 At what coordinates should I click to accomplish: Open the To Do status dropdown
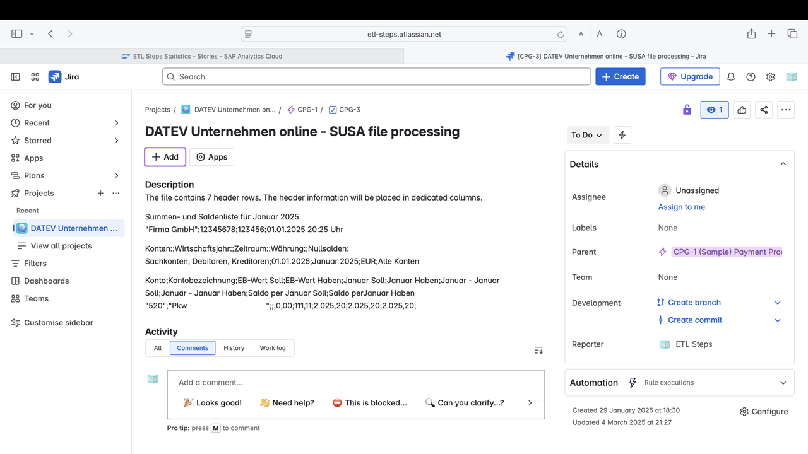pyautogui.click(x=587, y=134)
